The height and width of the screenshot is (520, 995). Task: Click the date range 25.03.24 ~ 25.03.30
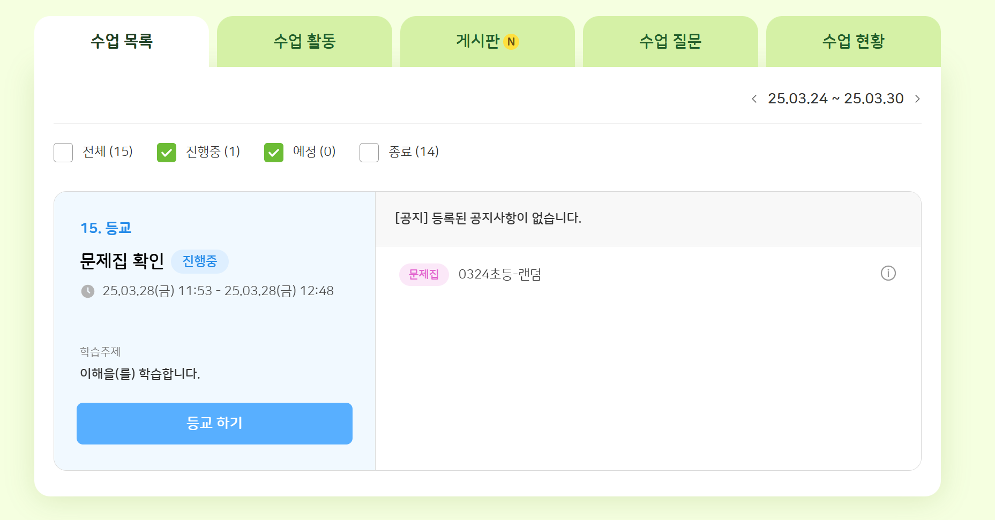coord(835,99)
